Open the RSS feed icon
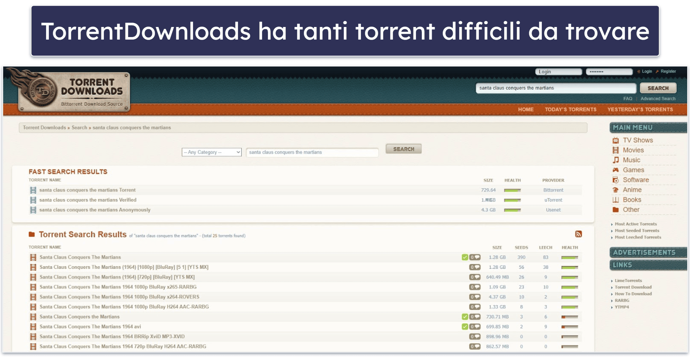 tap(578, 234)
